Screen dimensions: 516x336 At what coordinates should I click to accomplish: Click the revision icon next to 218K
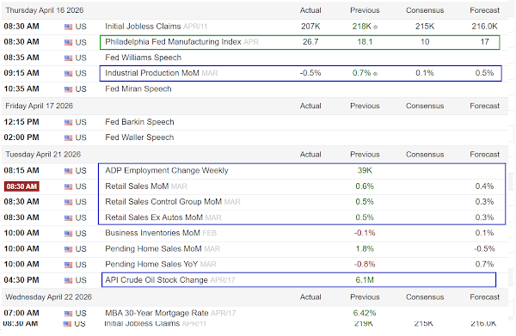pyautogui.click(x=376, y=27)
